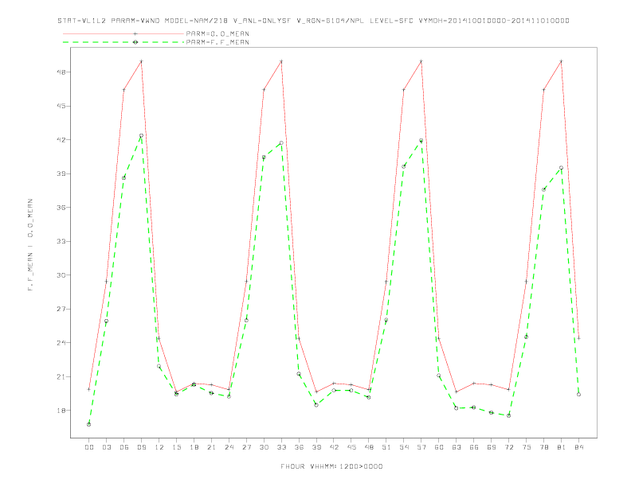
Task: Click green F_MEAN circle at hour 00
Action: (x=89, y=425)
